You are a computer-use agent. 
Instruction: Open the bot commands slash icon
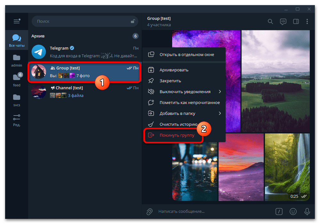coord(279,212)
